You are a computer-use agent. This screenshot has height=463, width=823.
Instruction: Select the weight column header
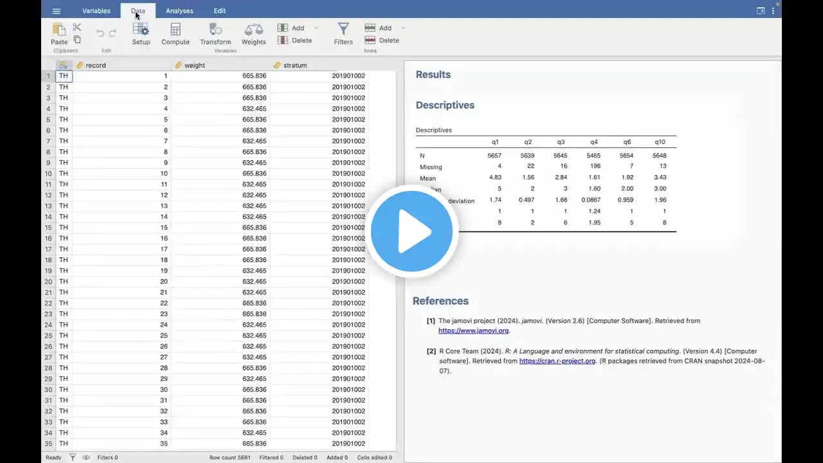pos(195,65)
